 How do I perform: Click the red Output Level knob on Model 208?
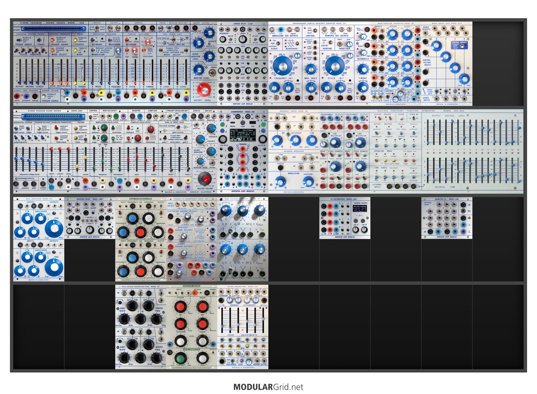click(204, 90)
